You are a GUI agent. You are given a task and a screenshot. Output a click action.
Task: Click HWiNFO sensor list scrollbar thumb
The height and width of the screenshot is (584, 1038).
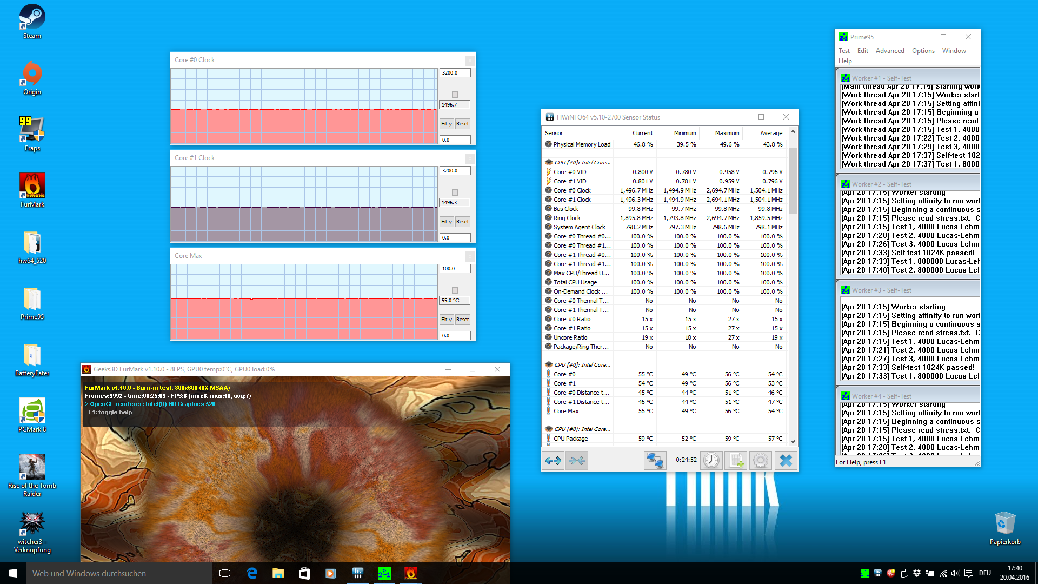tap(793, 180)
